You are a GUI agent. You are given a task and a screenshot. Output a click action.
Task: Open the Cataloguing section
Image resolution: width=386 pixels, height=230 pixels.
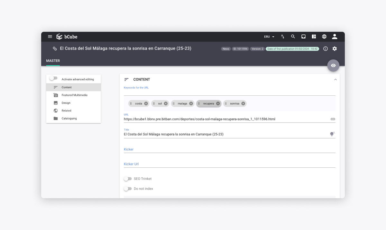pos(69,118)
